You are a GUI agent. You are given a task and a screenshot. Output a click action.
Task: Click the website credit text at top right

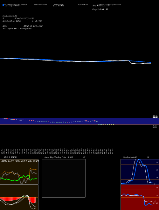111,4
